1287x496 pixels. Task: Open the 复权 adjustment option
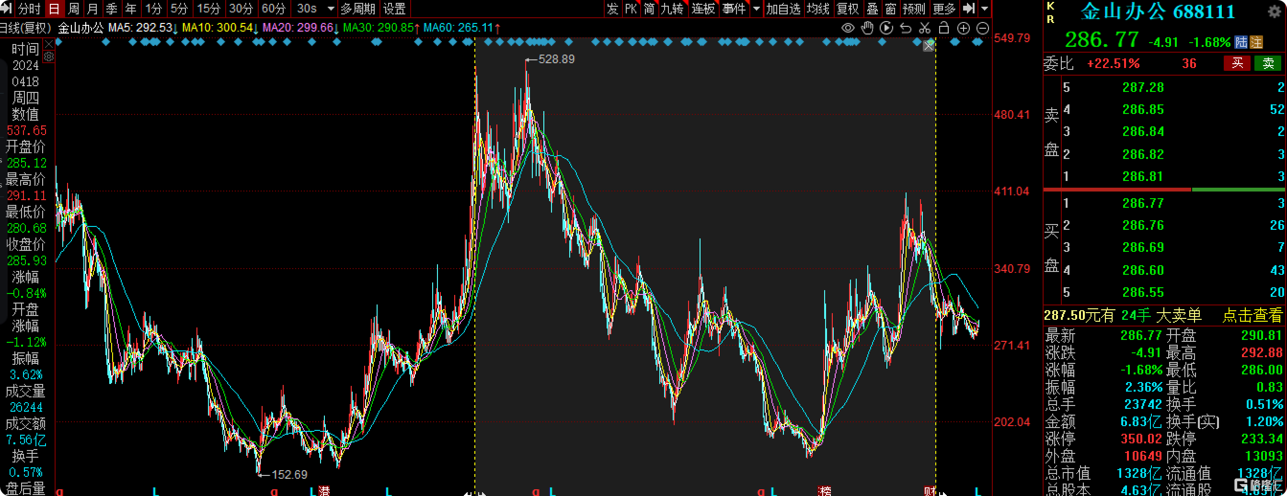pyautogui.click(x=847, y=9)
